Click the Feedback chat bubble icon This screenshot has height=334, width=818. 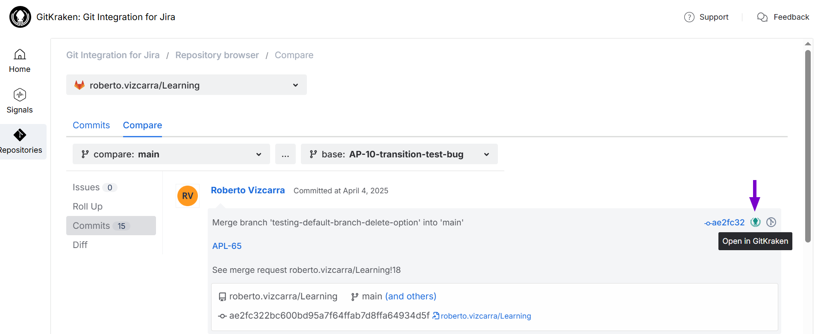(x=762, y=17)
